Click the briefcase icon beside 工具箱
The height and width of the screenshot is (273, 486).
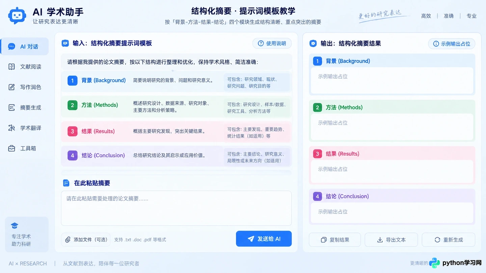pos(11,148)
